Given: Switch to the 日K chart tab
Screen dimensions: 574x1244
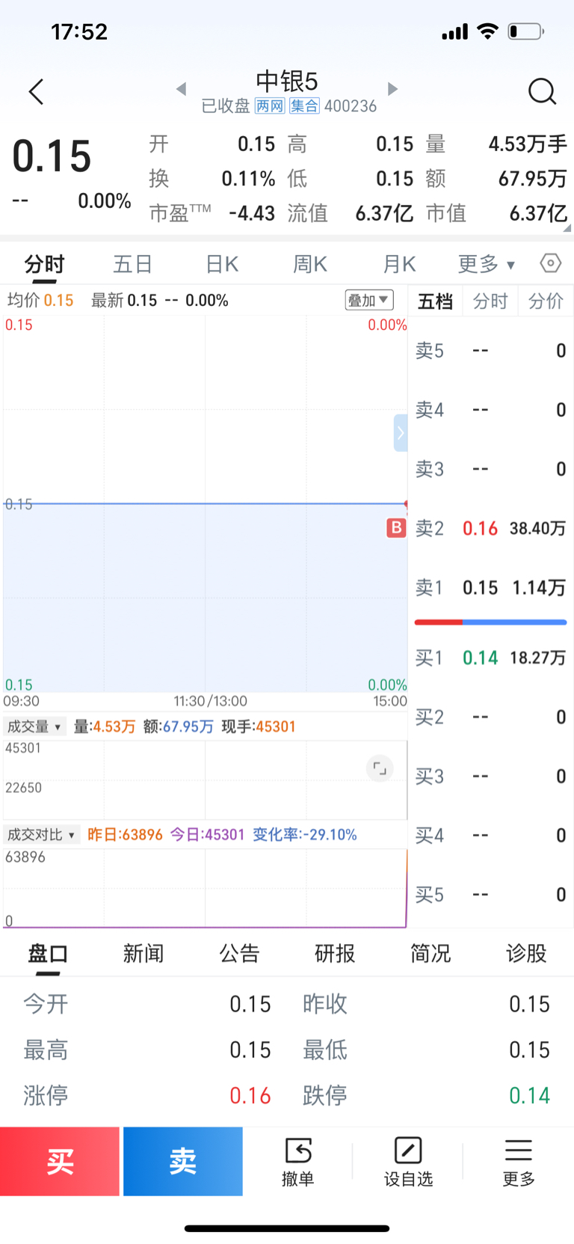Looking at the screenshot, I should tap(222, 264).
